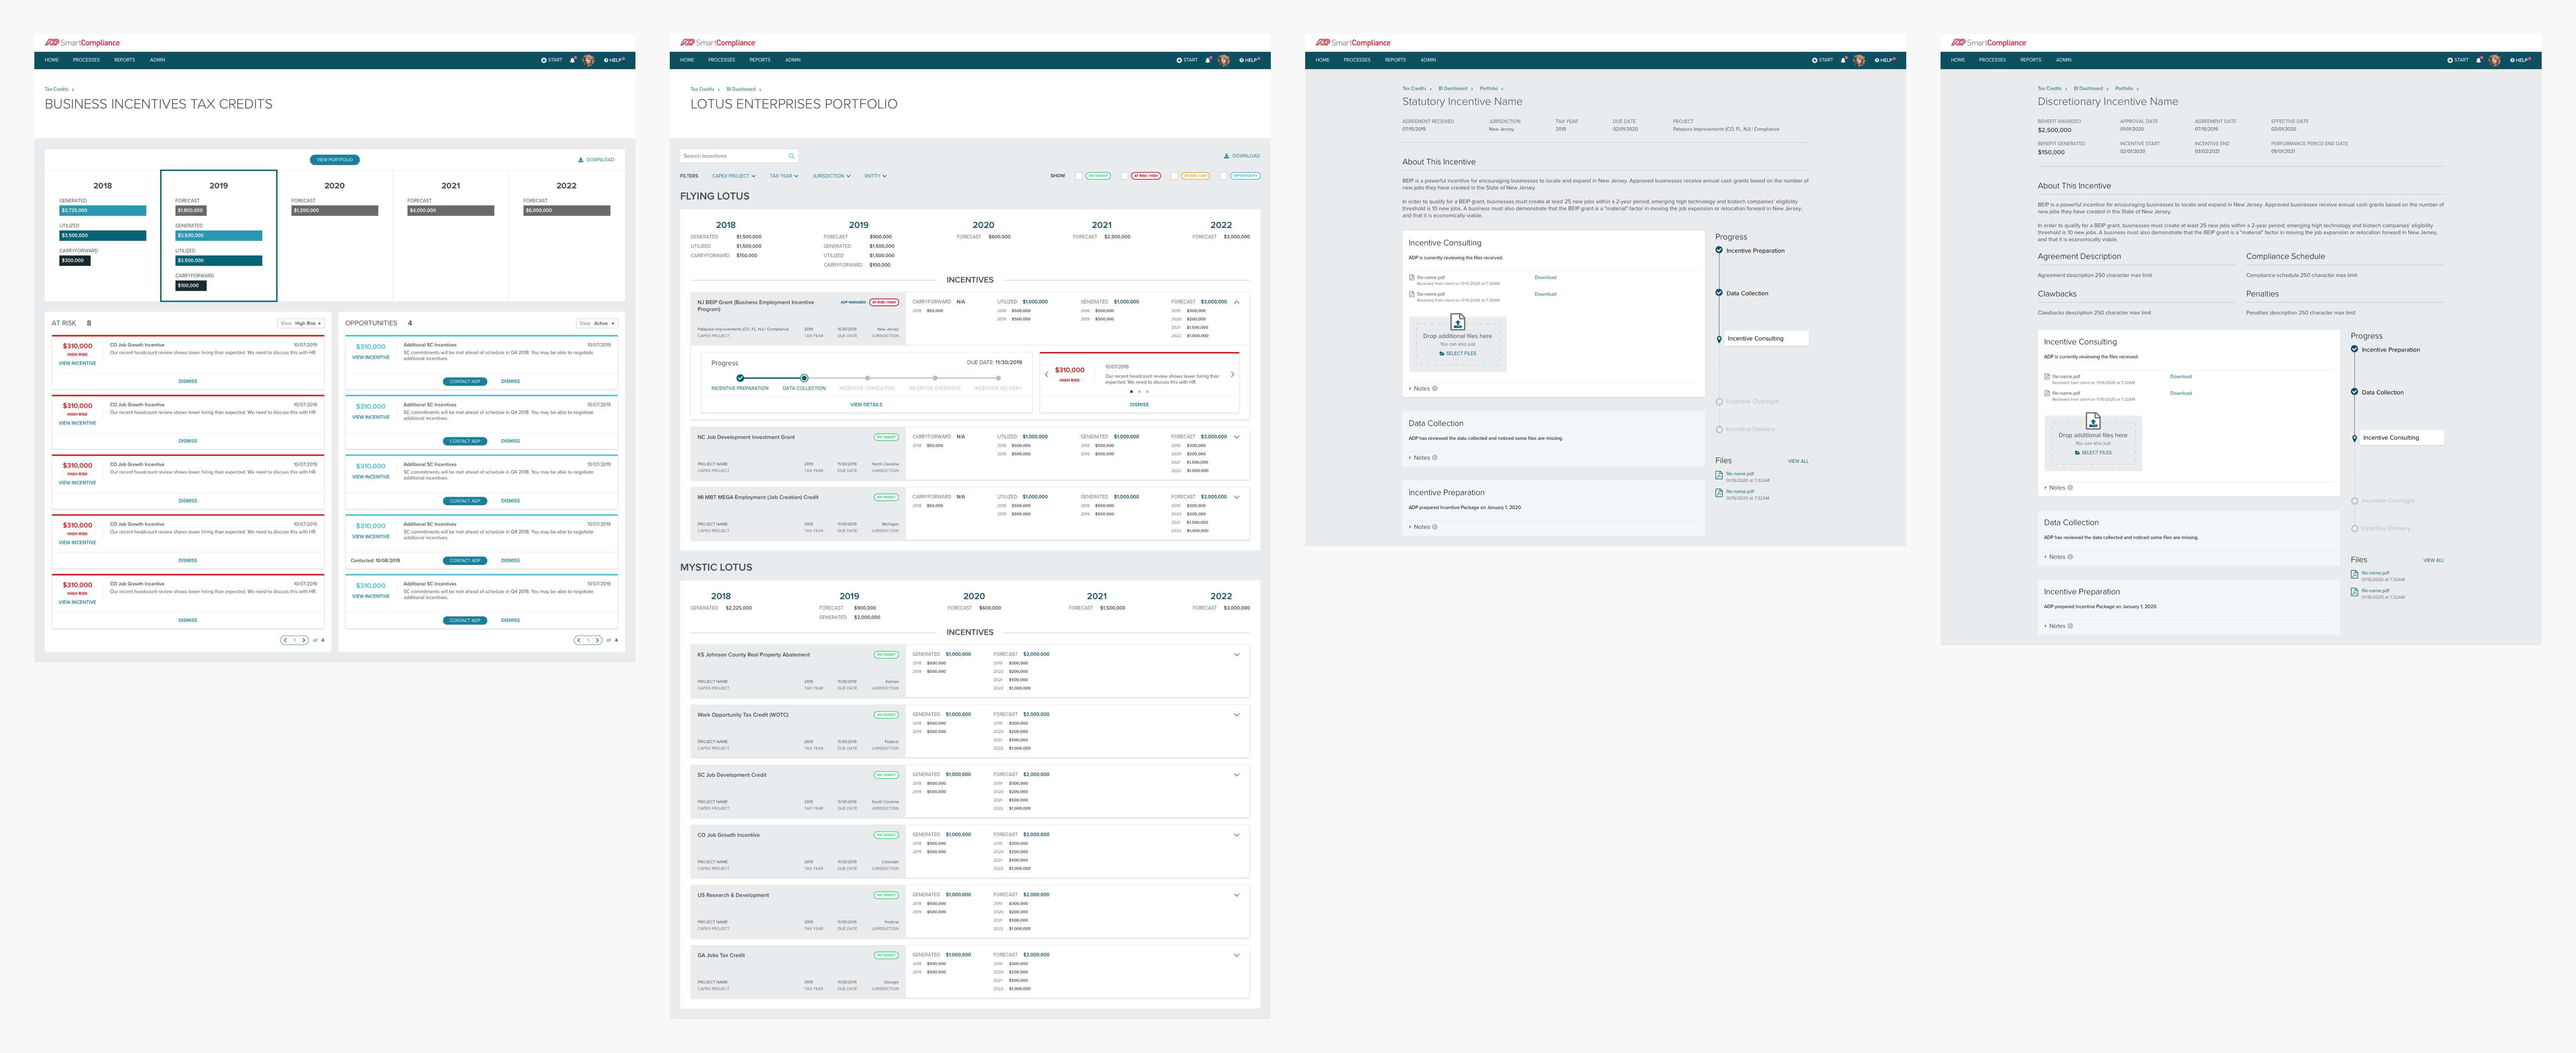This screenshot has width=2576, height=1053.
Task: Check the At Risk High filter checkbox
Action: click(x=1124, y=176)
